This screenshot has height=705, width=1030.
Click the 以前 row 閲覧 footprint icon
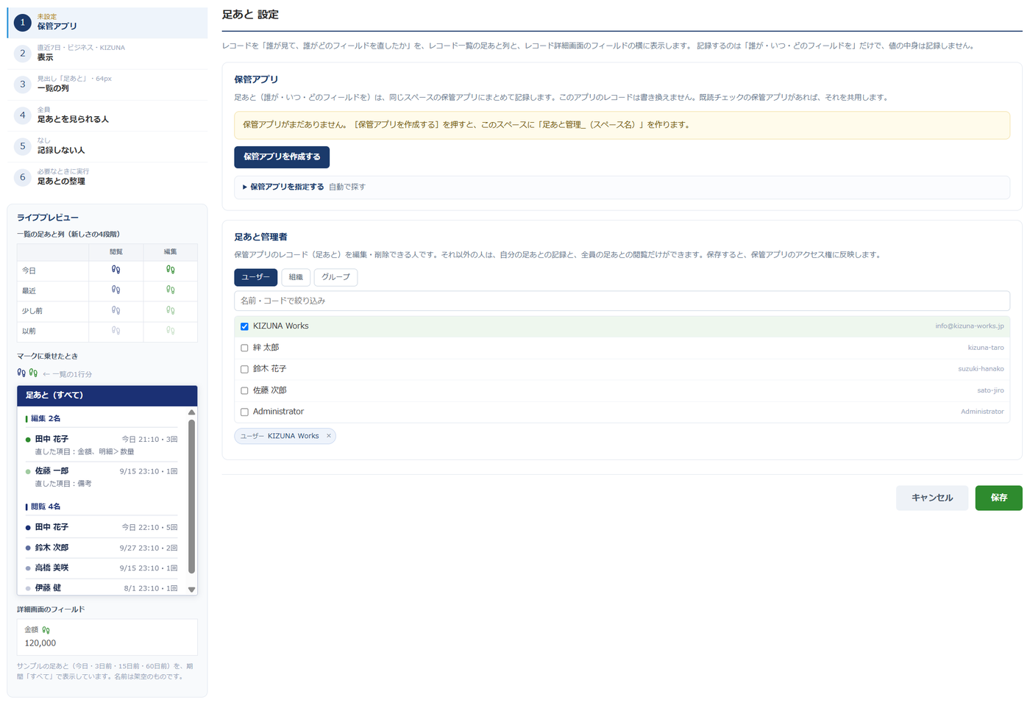[x=116, y=331]
